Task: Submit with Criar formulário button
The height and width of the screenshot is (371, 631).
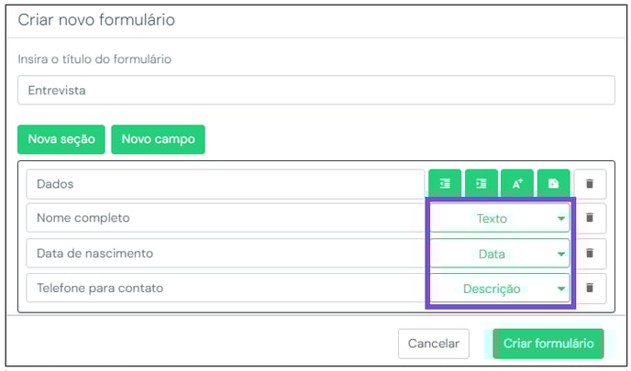Action: 548,344
